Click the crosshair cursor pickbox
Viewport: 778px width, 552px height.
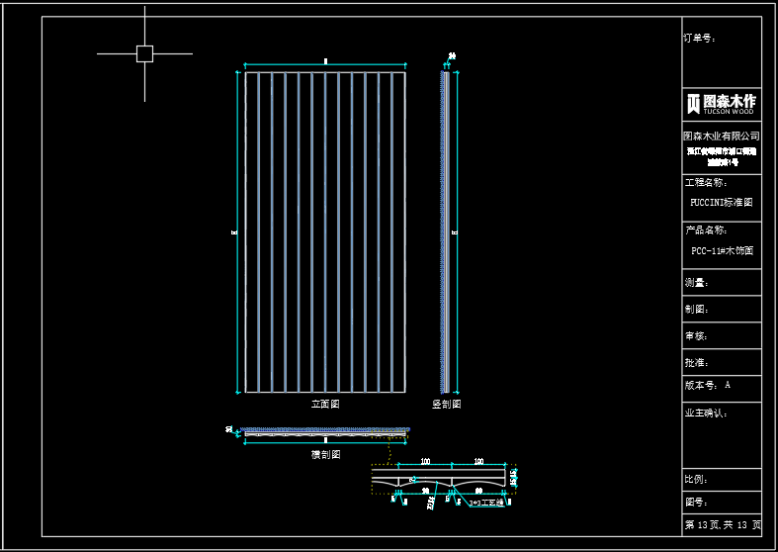[144, 53]
